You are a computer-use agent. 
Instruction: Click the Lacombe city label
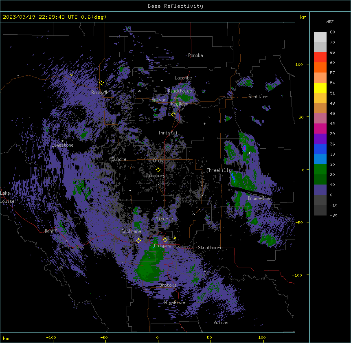pyautogui.click(x=183, y=78)
